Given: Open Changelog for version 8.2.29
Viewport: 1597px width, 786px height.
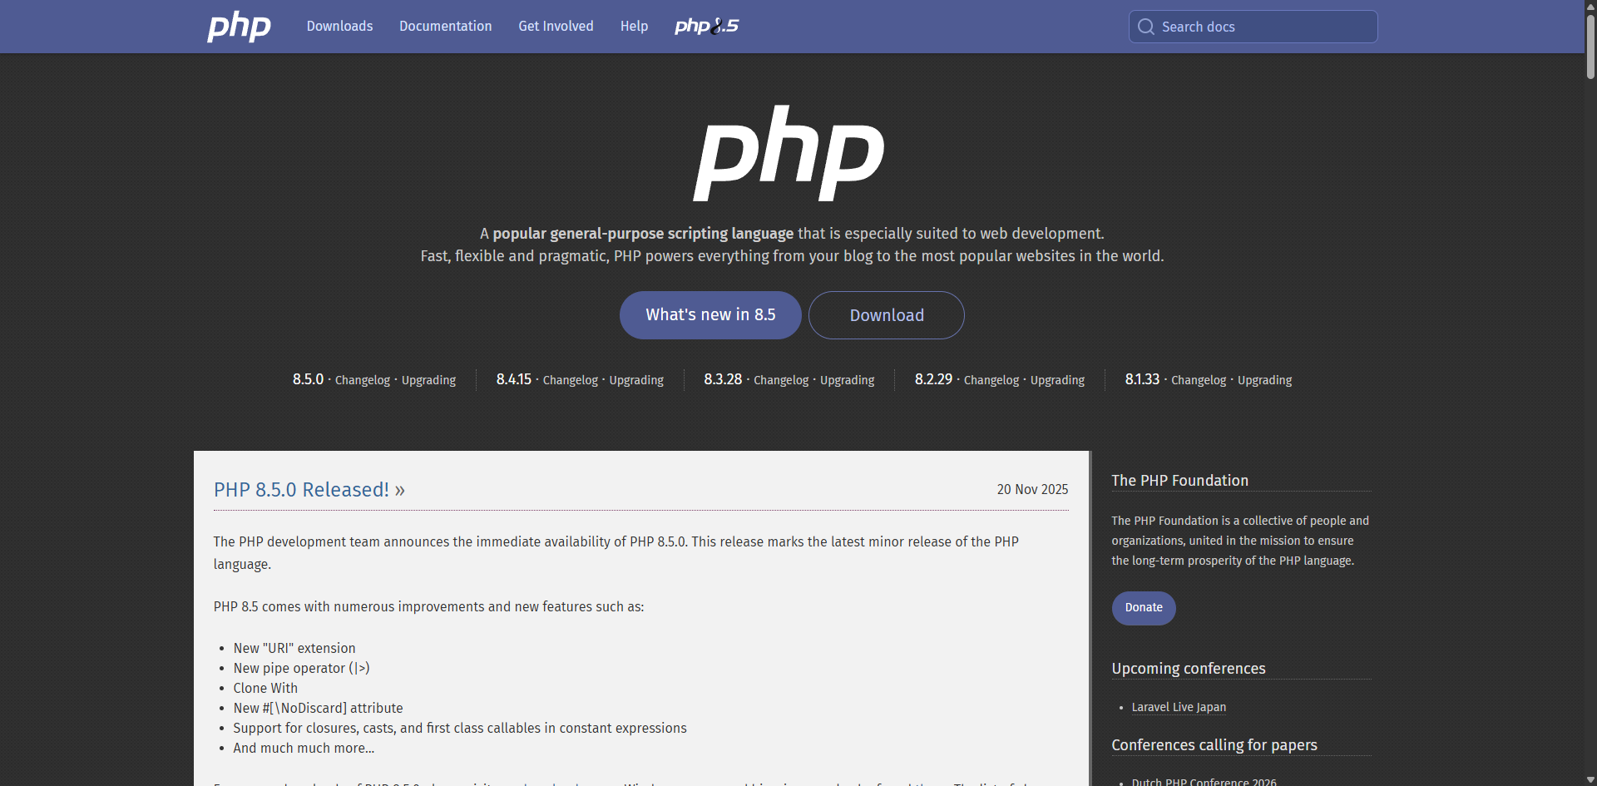Looking at the screenshot, I should click(991, 380).
